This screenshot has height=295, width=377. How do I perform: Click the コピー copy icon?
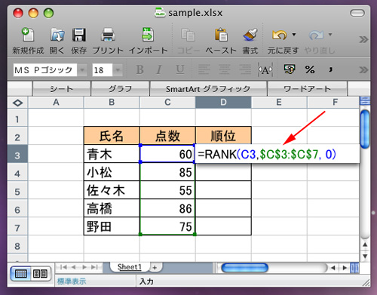[x=188, y=35]
